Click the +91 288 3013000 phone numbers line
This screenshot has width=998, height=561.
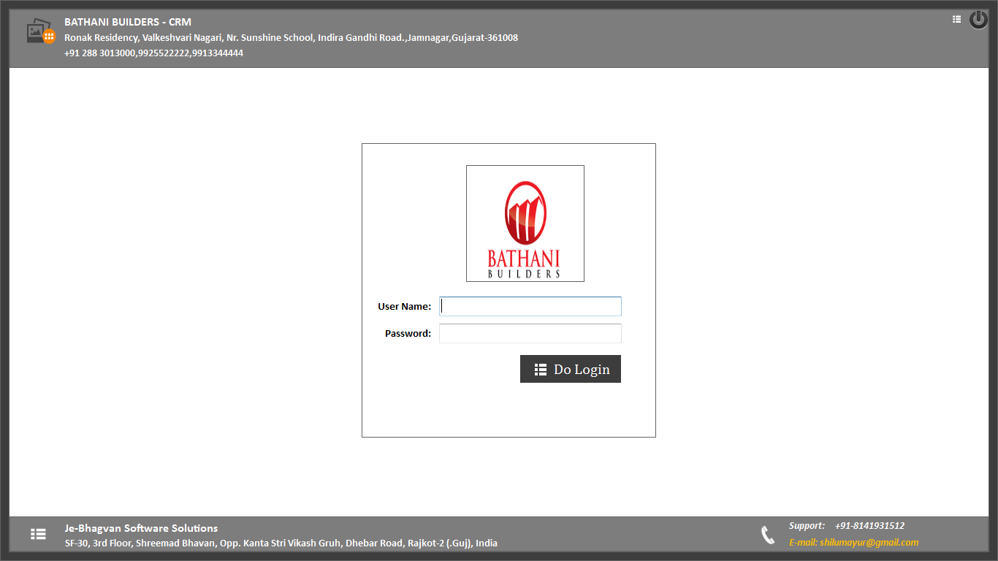[x=153, y=53]
